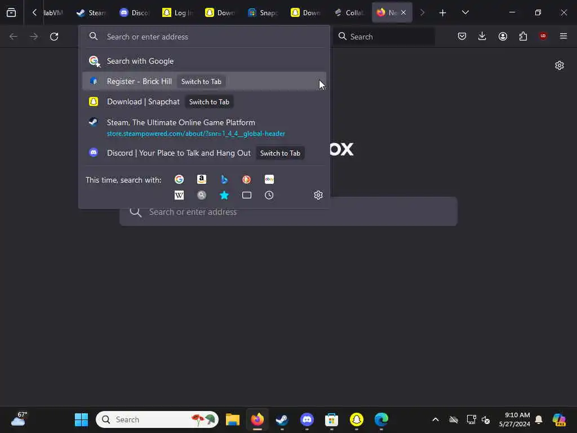
Task: Open Windows Start menu
Action: (x=81, y=419)
